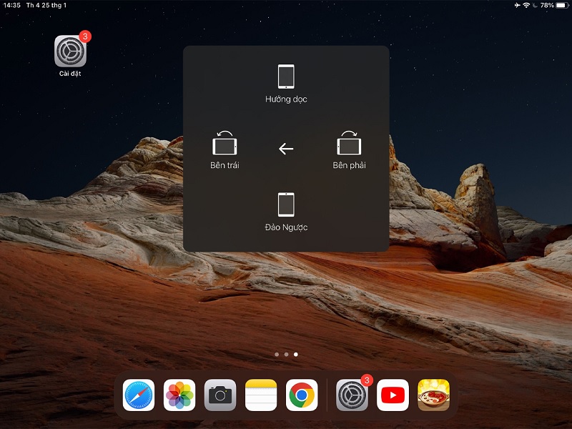
Task: Launch Google Chrome from the dock
Action: [x=307, y=394]
